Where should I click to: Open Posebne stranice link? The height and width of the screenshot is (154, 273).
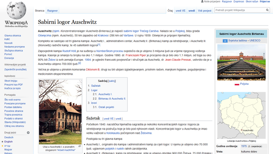point(14,111)
